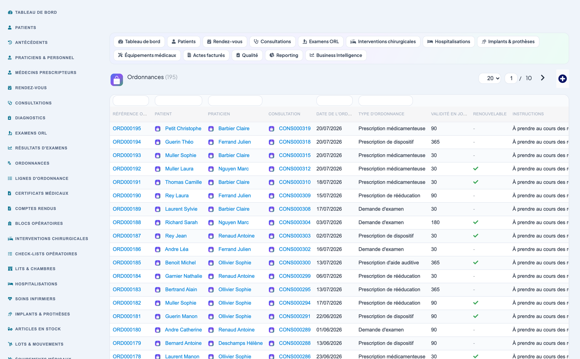Click the Référence filter input field

point(131,101)
